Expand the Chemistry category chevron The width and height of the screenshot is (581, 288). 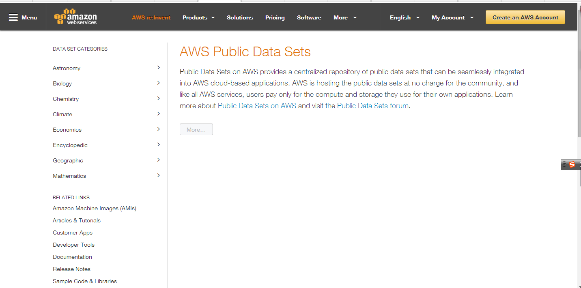(x=159, y=98)
